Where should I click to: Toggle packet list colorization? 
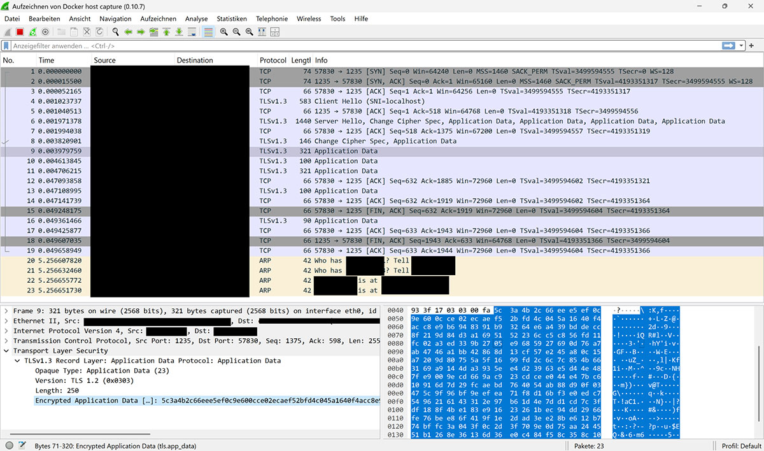[209, 32]
